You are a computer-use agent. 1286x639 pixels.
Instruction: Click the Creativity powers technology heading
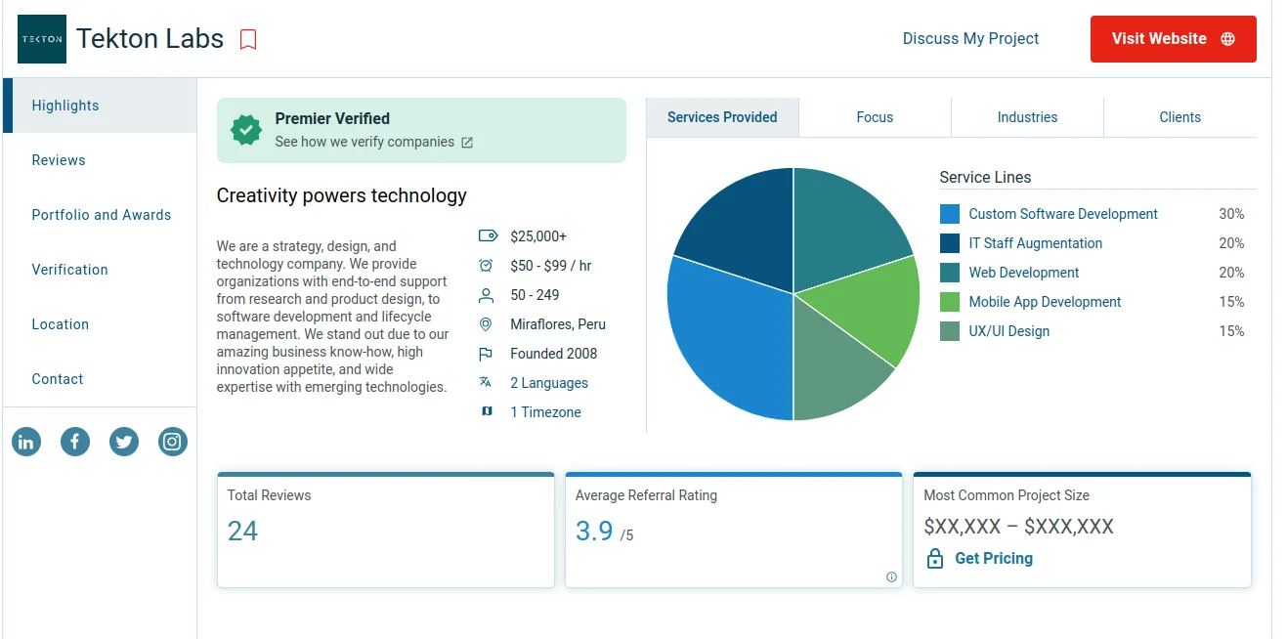342,195
